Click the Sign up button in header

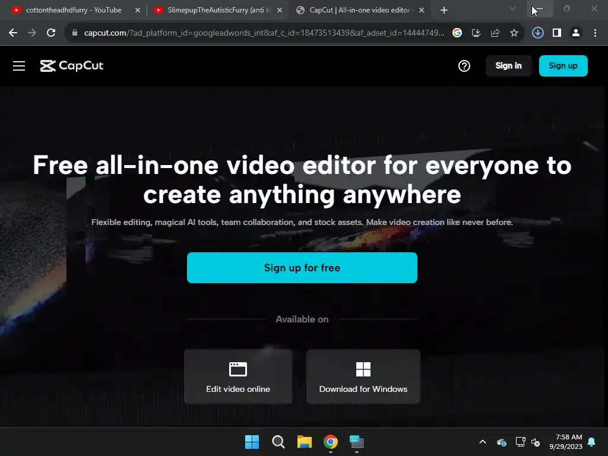pyautogui.click(x=563, y=66)
